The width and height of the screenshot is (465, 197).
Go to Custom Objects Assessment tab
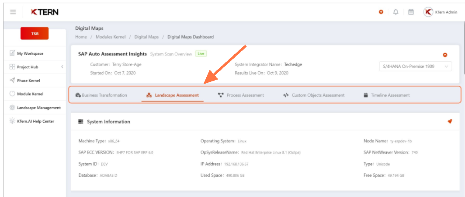pos(314,95)
